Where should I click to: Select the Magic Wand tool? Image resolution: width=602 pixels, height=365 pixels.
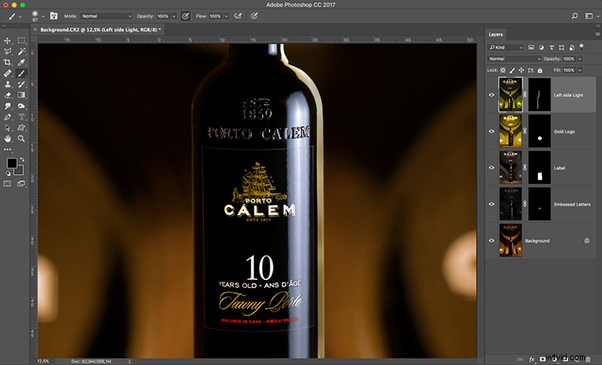[21, 51]
